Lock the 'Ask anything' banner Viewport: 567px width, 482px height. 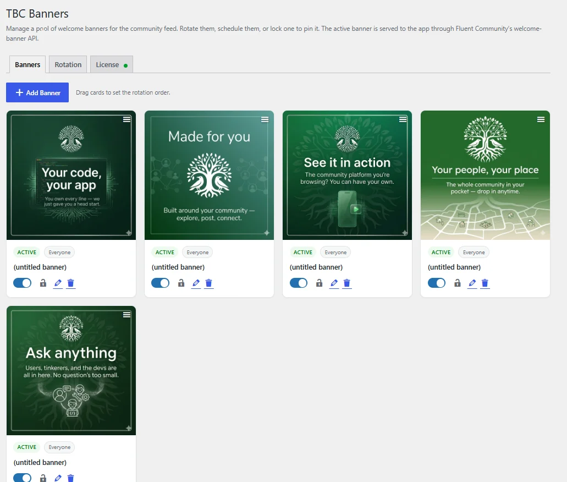pos(43,478)
